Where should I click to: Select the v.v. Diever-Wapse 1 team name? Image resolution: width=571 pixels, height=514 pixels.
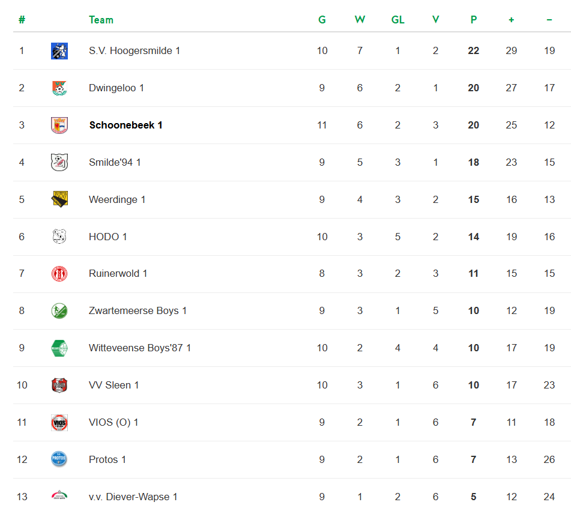(133, 497)
